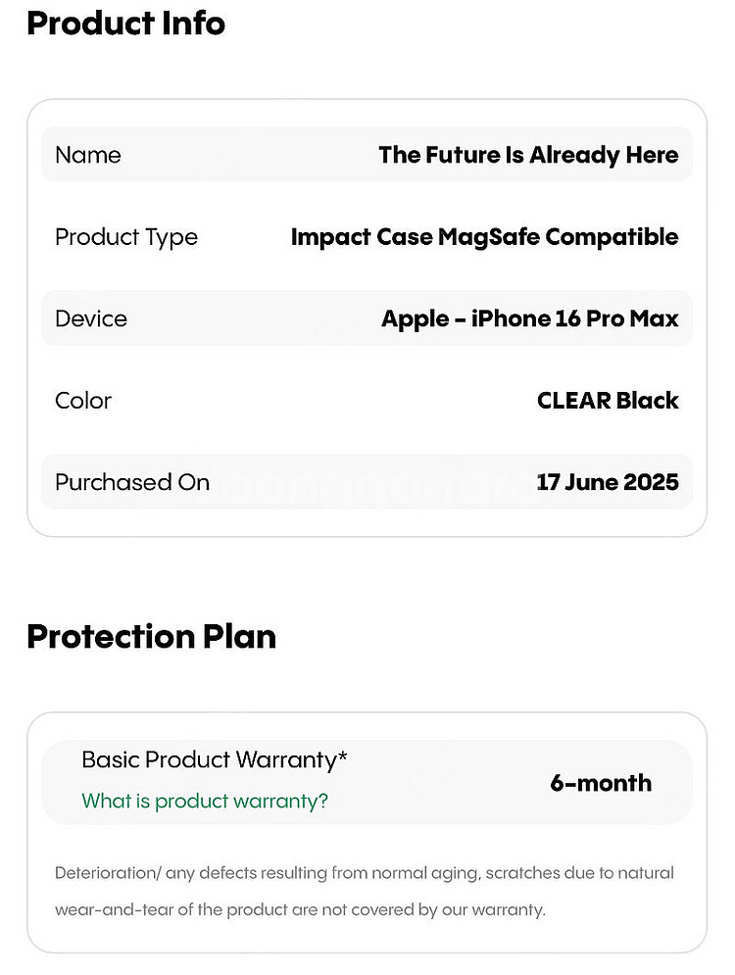Screen dimensions: 735x975
Task: Click the '6-month' warranty duration
Action: click(601, 783)
